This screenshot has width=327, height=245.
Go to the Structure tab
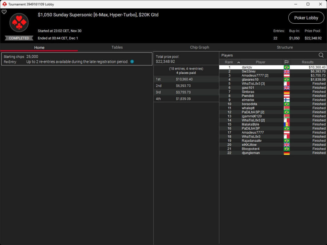coord(285,47)
